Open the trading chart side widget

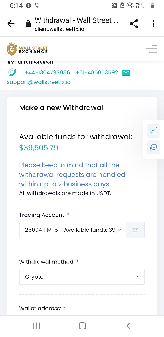pyautogui.click(x=153, y=131)
